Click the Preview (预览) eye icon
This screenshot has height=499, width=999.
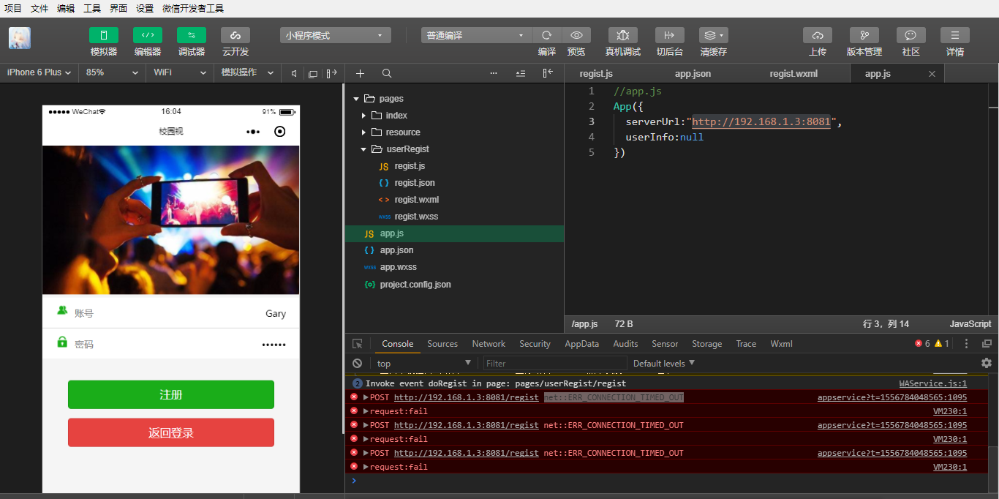coord(576,35)
